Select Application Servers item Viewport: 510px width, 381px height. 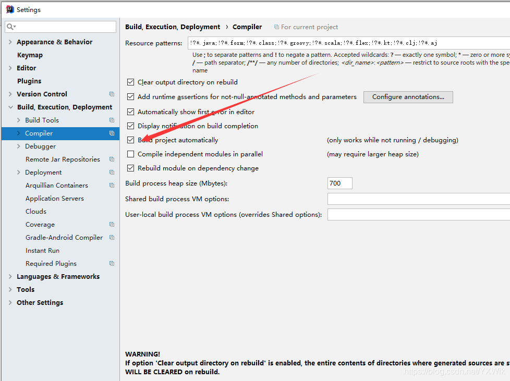tap(55, 198)
